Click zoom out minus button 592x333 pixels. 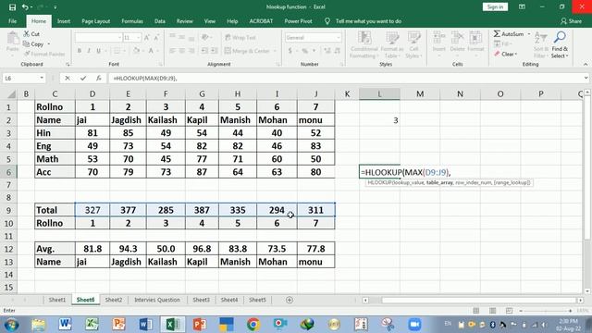(x=521, y=311)
